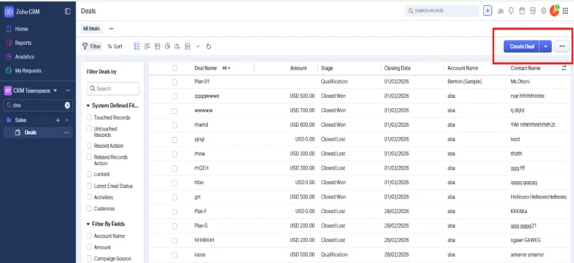This screenshot has height=263, width=574.
Task: Open the apps grid icon
Action: [x=565, y=11]
